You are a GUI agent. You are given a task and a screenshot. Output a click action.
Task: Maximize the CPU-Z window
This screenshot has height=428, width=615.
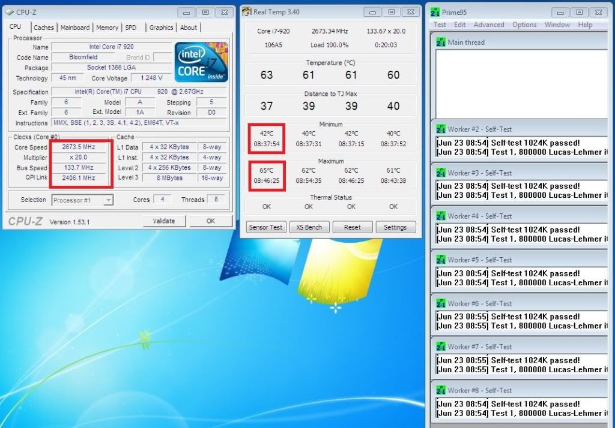(x=205, y=13)
